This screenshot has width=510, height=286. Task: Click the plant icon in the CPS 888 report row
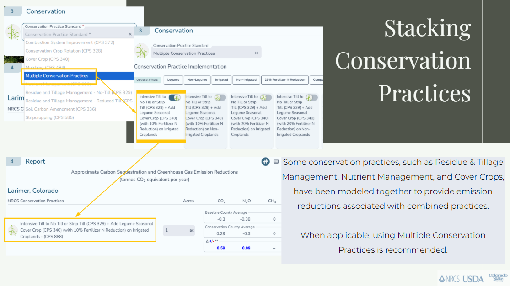coord(13,230)
